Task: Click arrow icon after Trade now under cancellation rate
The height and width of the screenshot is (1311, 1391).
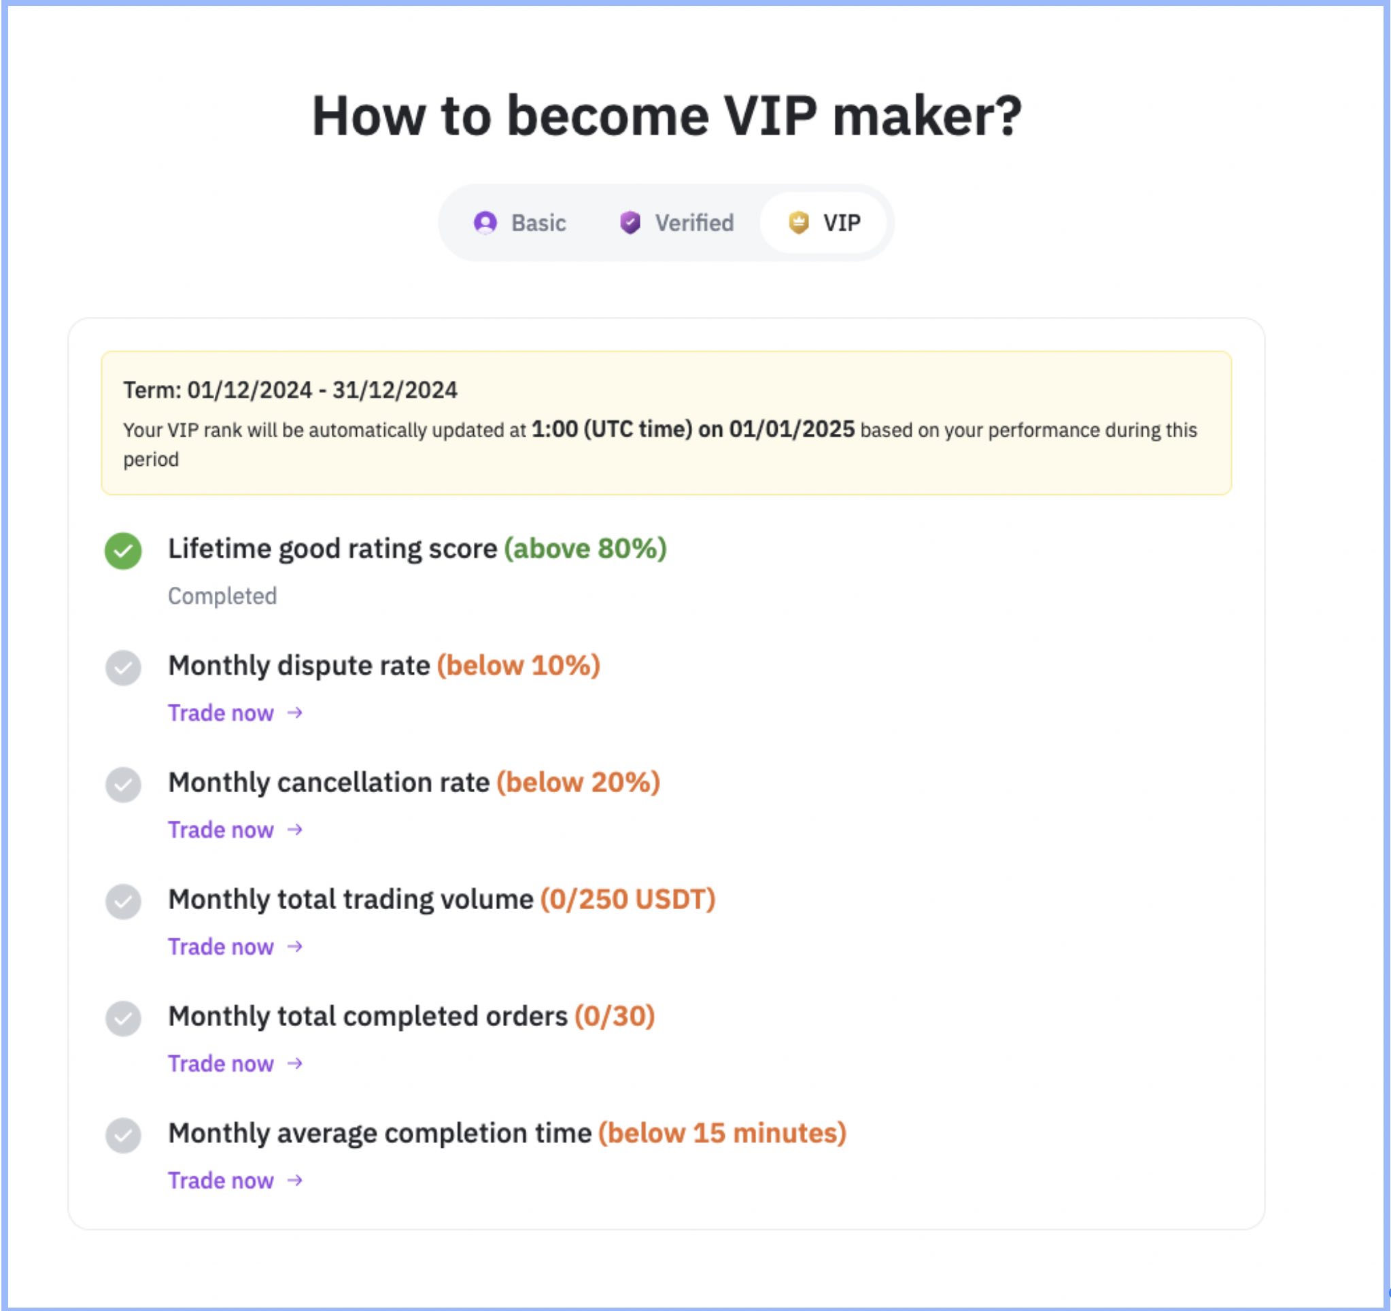Action: (294, 830)
